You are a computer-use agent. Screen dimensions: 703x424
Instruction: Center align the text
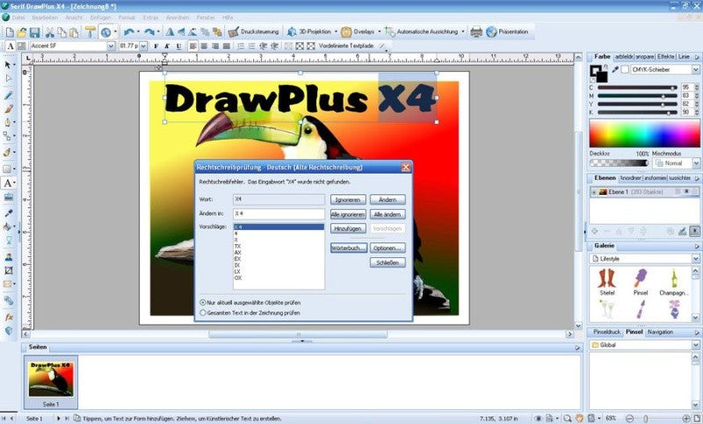tap(204, 47)
